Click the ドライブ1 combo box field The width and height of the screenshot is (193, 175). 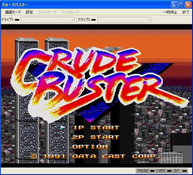48,20
